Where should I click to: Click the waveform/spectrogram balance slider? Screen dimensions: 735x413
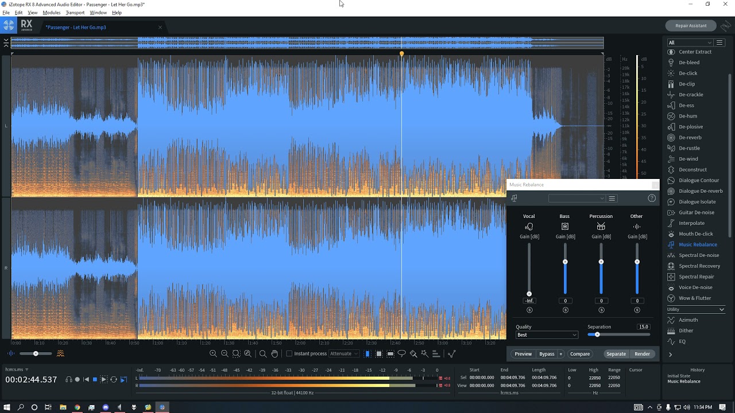pos(36,354)
